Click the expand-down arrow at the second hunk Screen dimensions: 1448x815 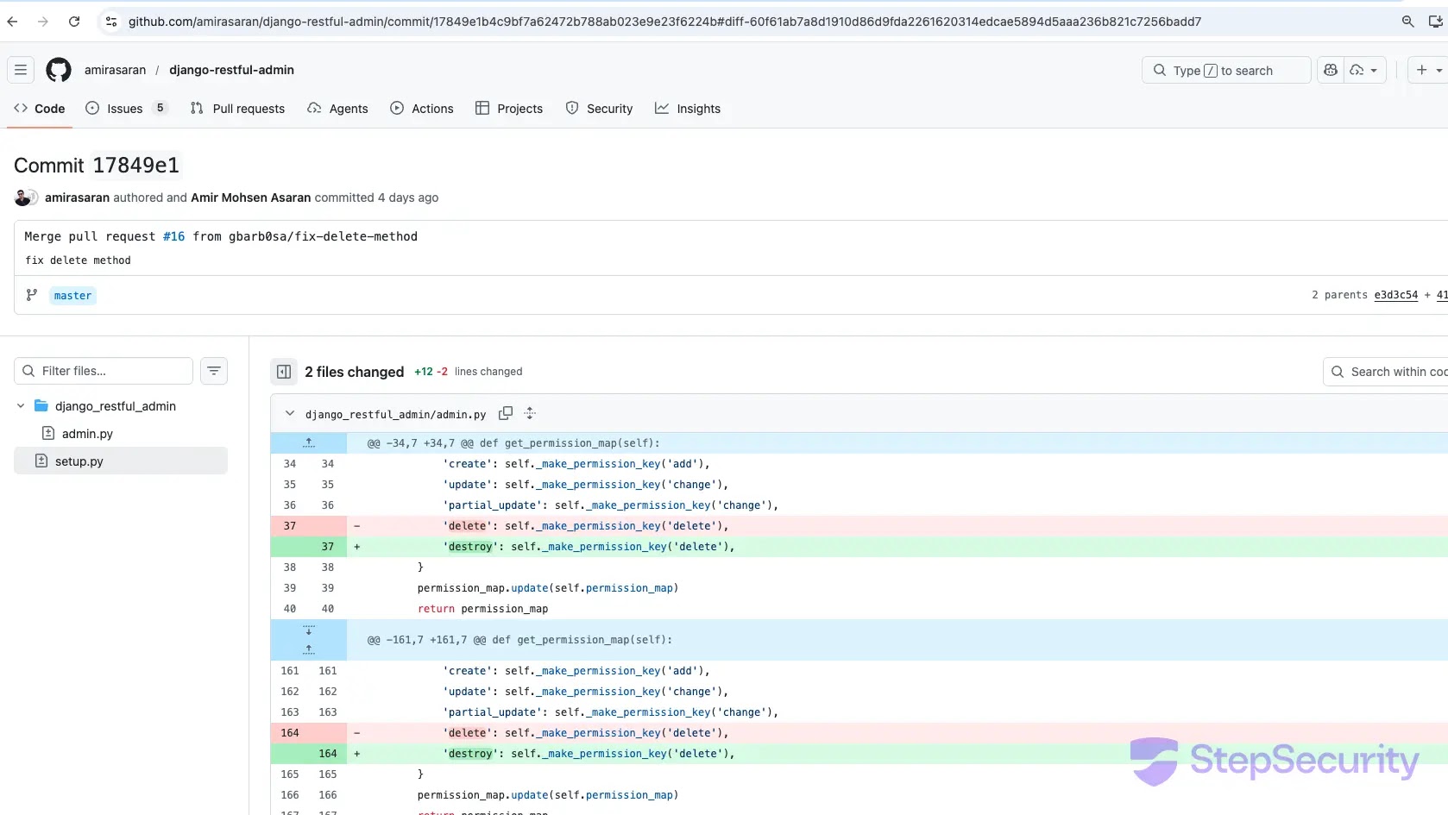point(308,630)
